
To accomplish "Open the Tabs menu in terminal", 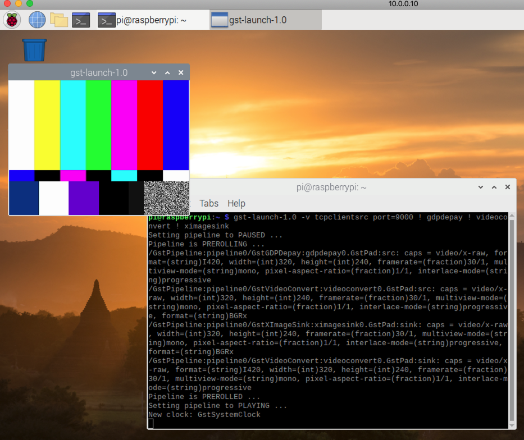I will pos(209,203).
